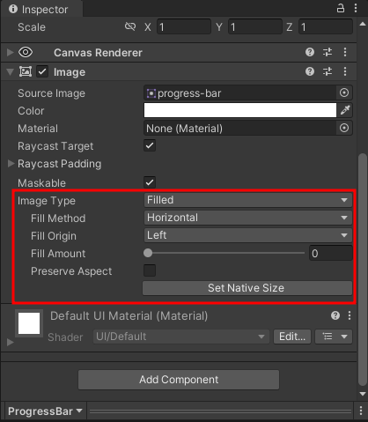Screen dimensions: 368x422
Task: Click the Fill Amount value field
Action: [x=331, y=253]
